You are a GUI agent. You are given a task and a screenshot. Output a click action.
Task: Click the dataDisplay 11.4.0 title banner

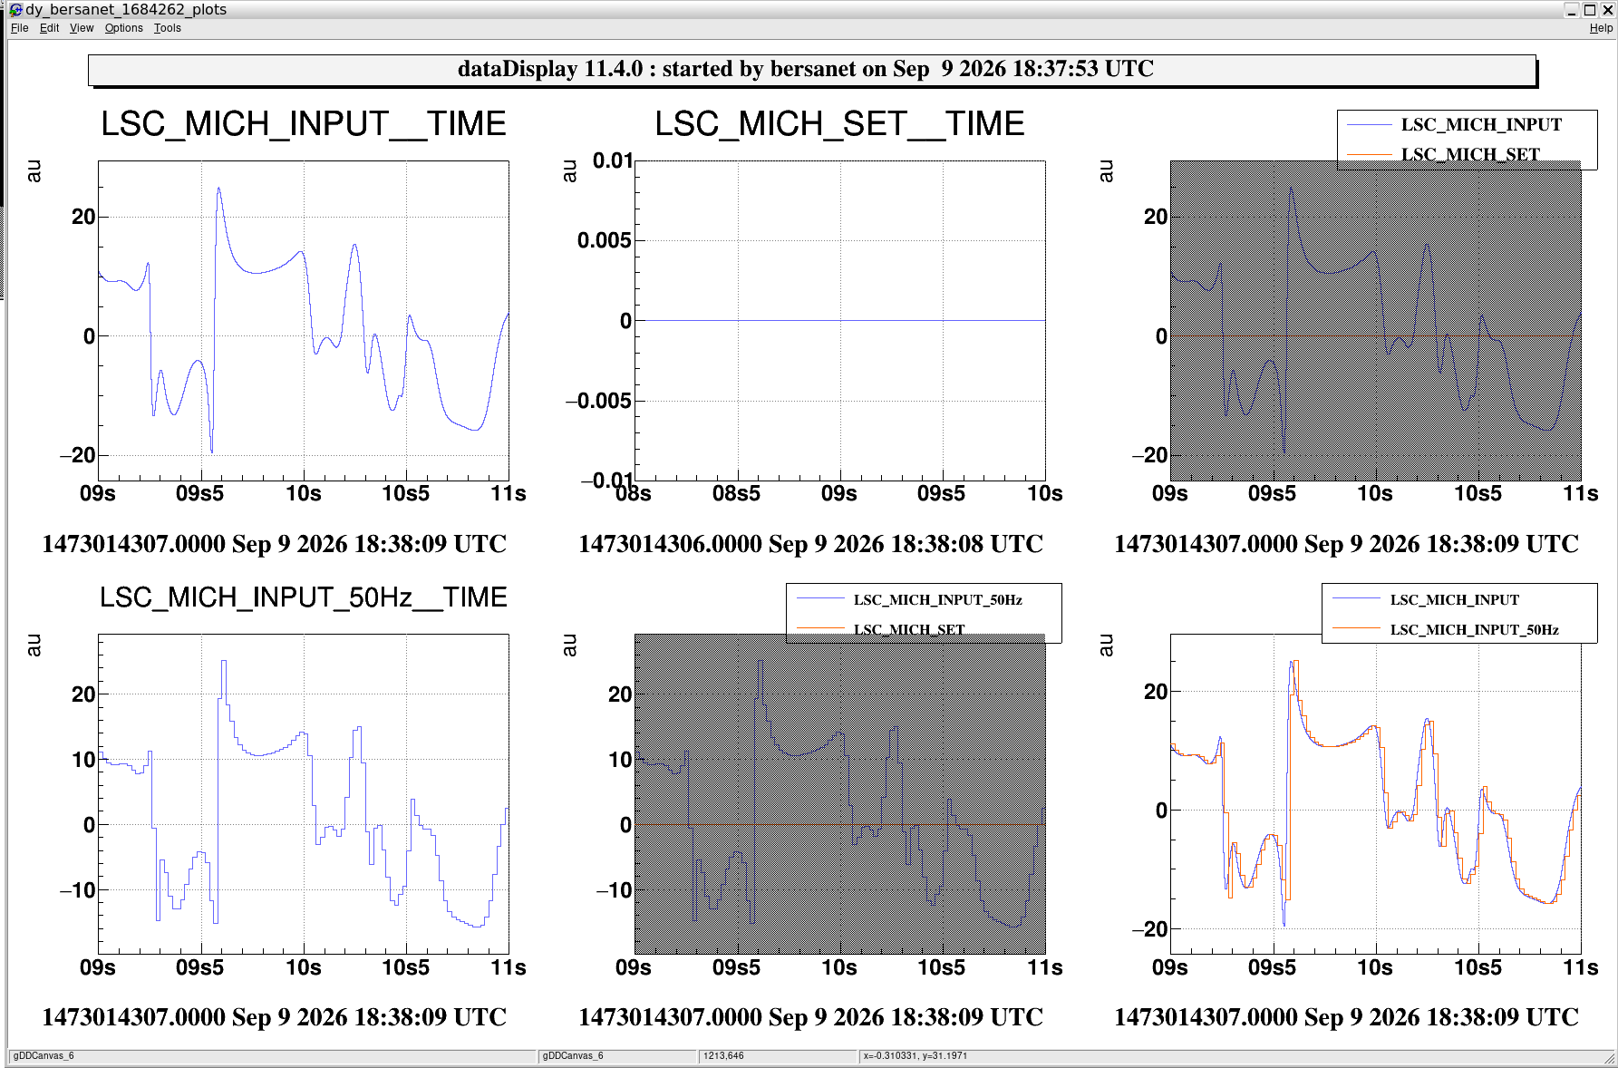812,70
